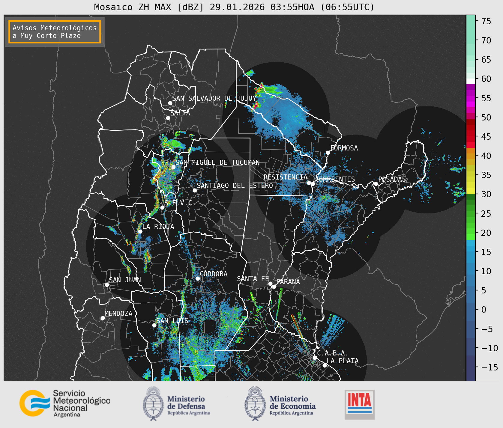Click the magenta 55 dBZ color band
This screenshot has width=503, height=428.
(471, 98)
